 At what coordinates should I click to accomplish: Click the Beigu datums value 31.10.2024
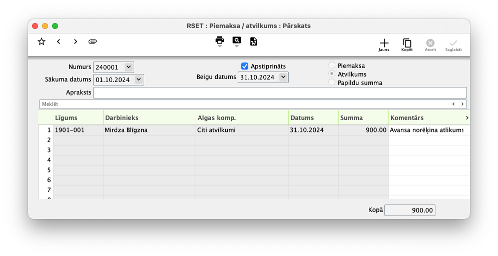pyautogui.click(x=258, y=77)
